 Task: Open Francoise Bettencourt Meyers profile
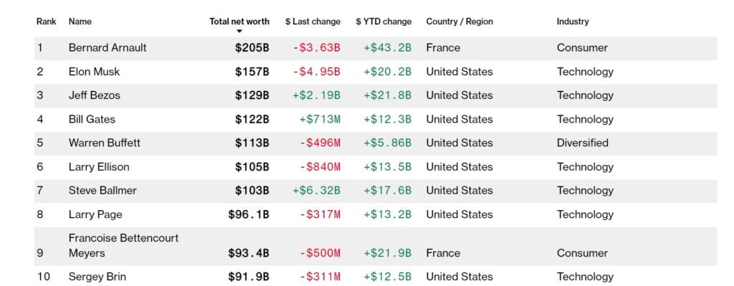[123, 245]
